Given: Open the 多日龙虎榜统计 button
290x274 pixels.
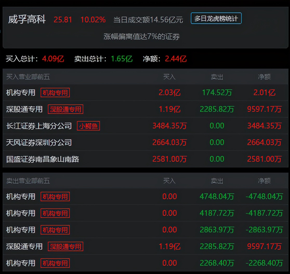Looking at the screenshot, I should coord(216,18).
